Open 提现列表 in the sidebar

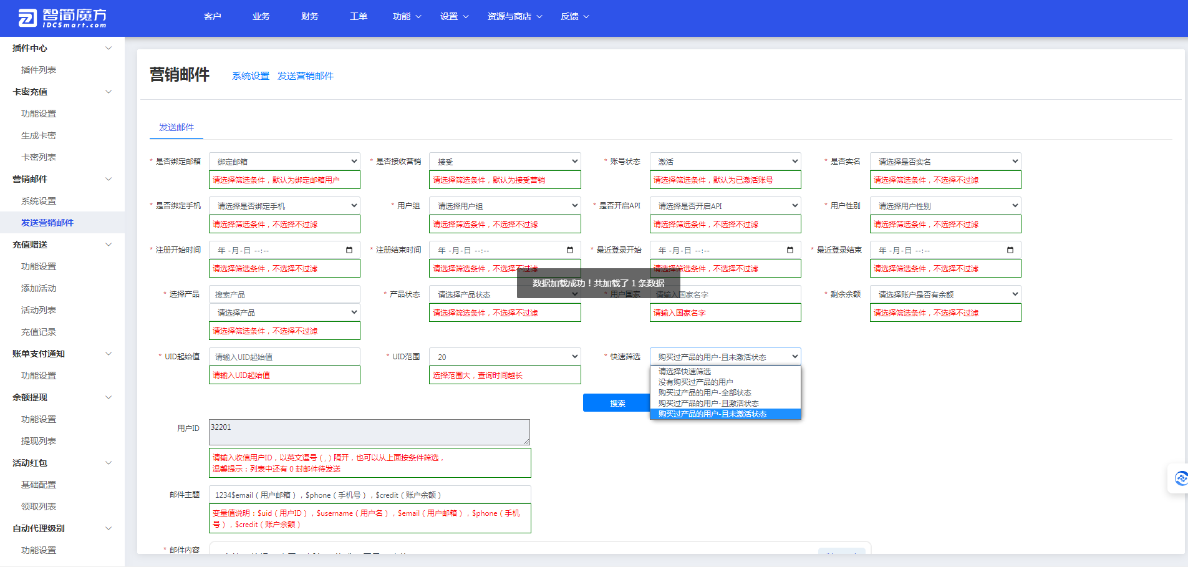[x=39, y=441]
